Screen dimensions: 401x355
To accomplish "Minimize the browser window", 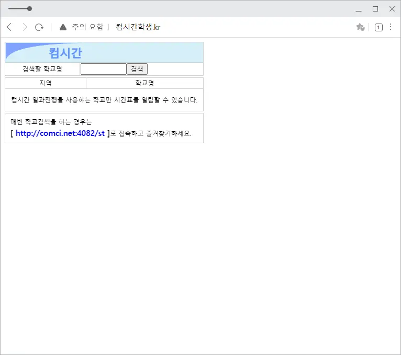I will [359, 9].
